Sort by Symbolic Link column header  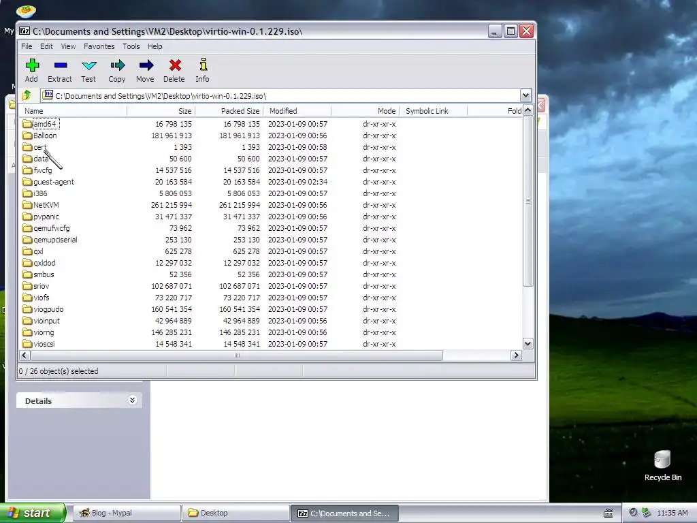433,111
